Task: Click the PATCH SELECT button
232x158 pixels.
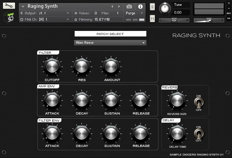Action: [x=110, y=34]
